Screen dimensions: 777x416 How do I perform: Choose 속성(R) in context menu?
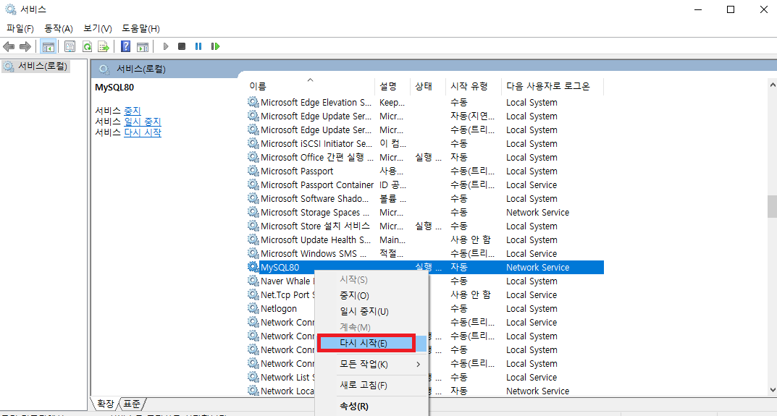(371, 407)
